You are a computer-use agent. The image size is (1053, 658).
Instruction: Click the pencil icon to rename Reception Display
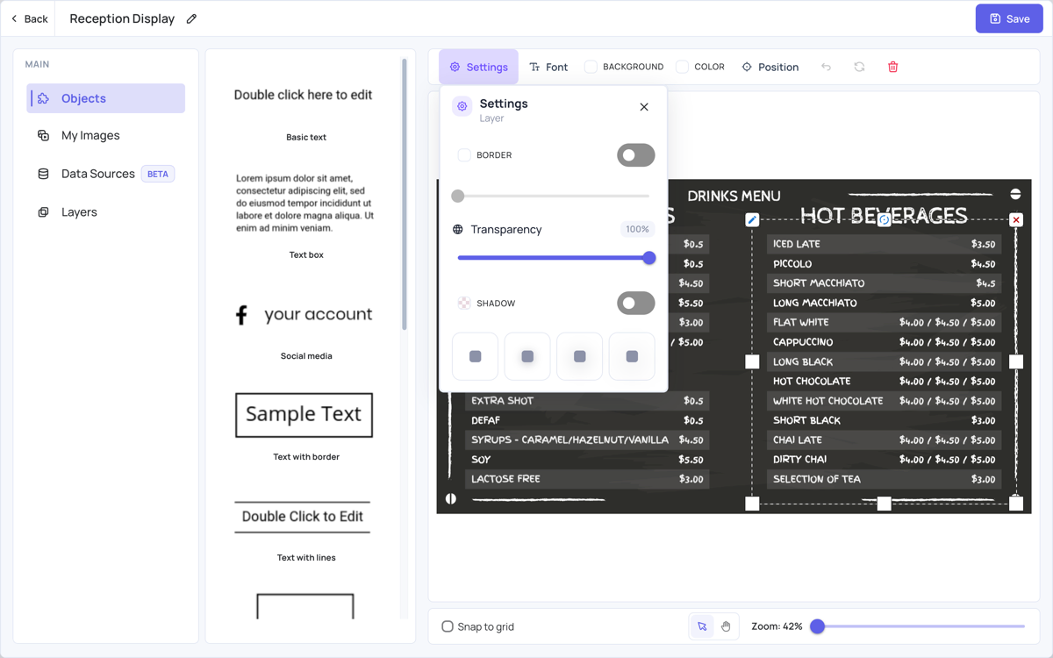pos(191,18)
